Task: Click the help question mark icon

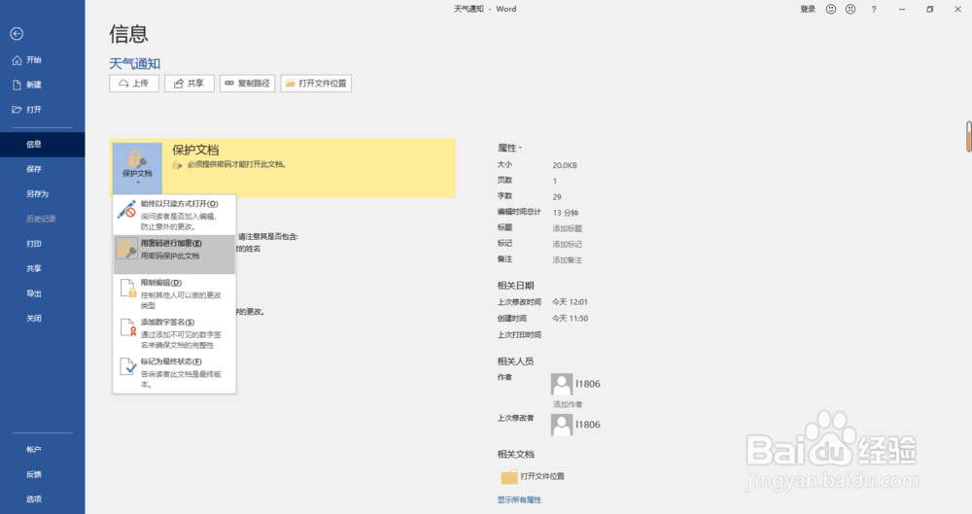Action: (874, 10)
